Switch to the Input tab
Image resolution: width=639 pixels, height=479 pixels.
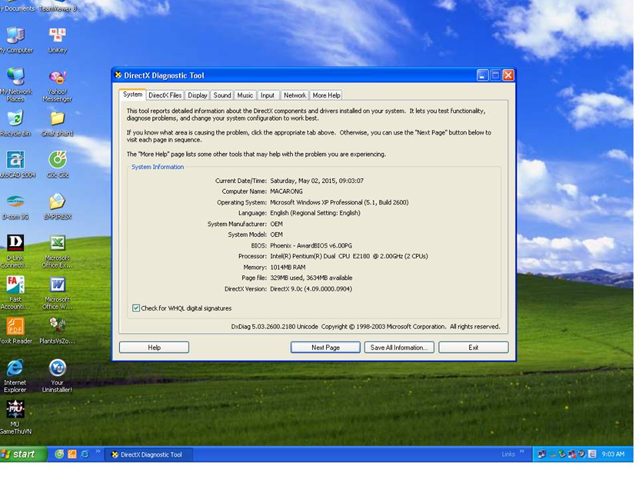(268, 95)
